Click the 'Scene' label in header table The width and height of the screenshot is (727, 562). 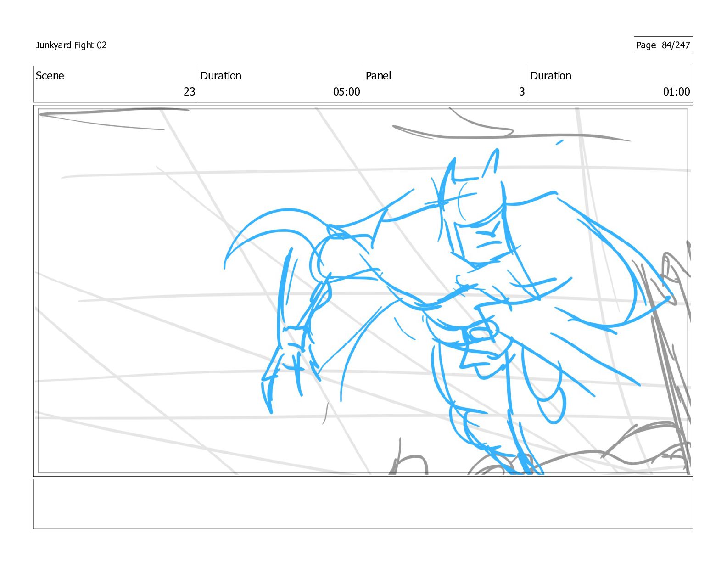point(50,76)
